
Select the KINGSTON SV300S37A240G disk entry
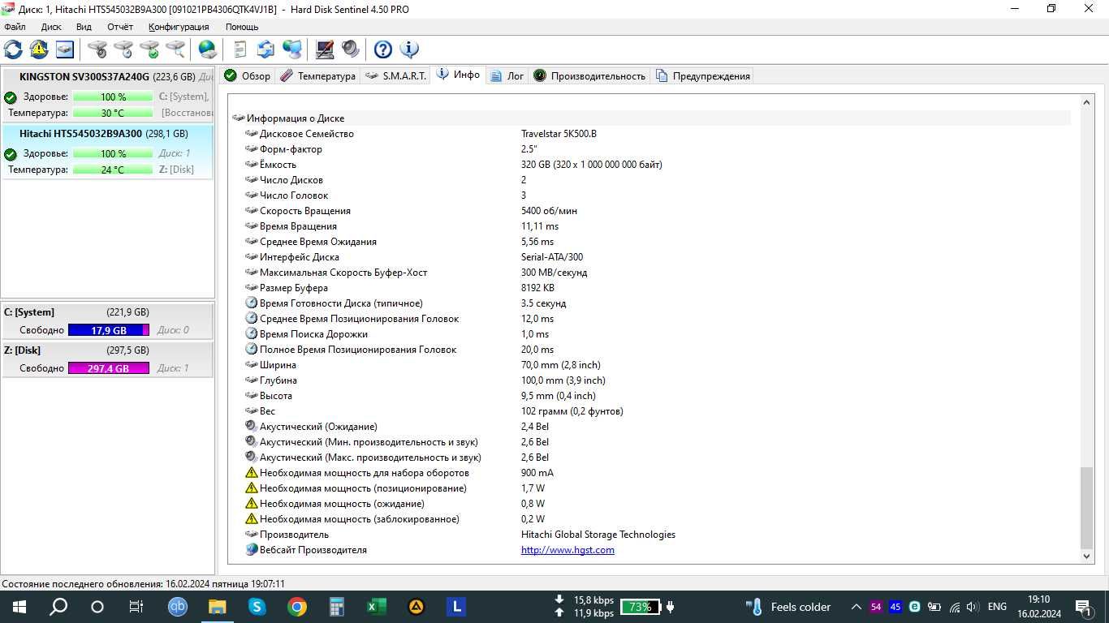[x=108, y=95]
